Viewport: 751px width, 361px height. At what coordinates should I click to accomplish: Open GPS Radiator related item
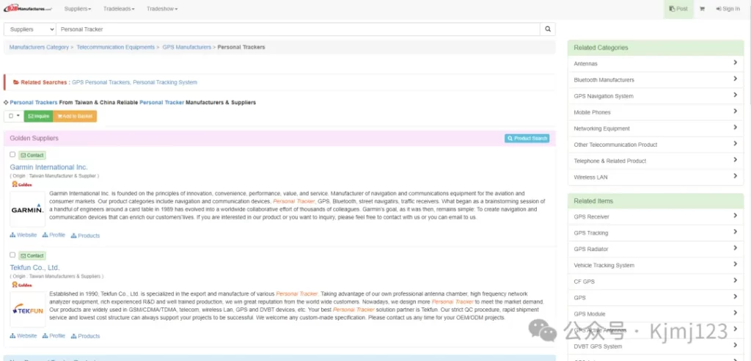[655, 249]
